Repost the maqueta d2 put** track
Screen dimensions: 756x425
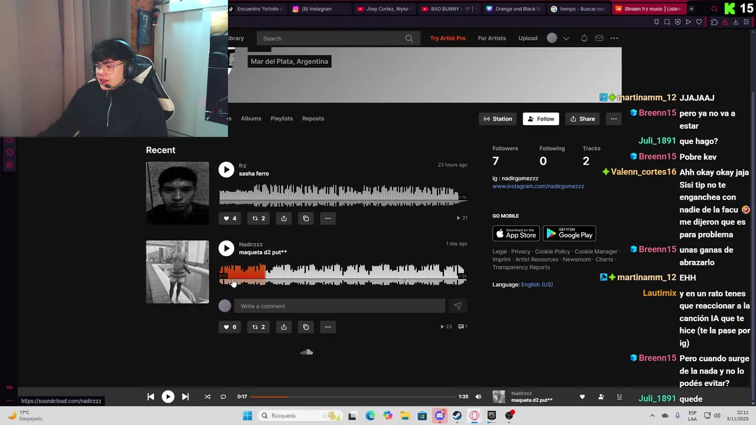(258, 327)
